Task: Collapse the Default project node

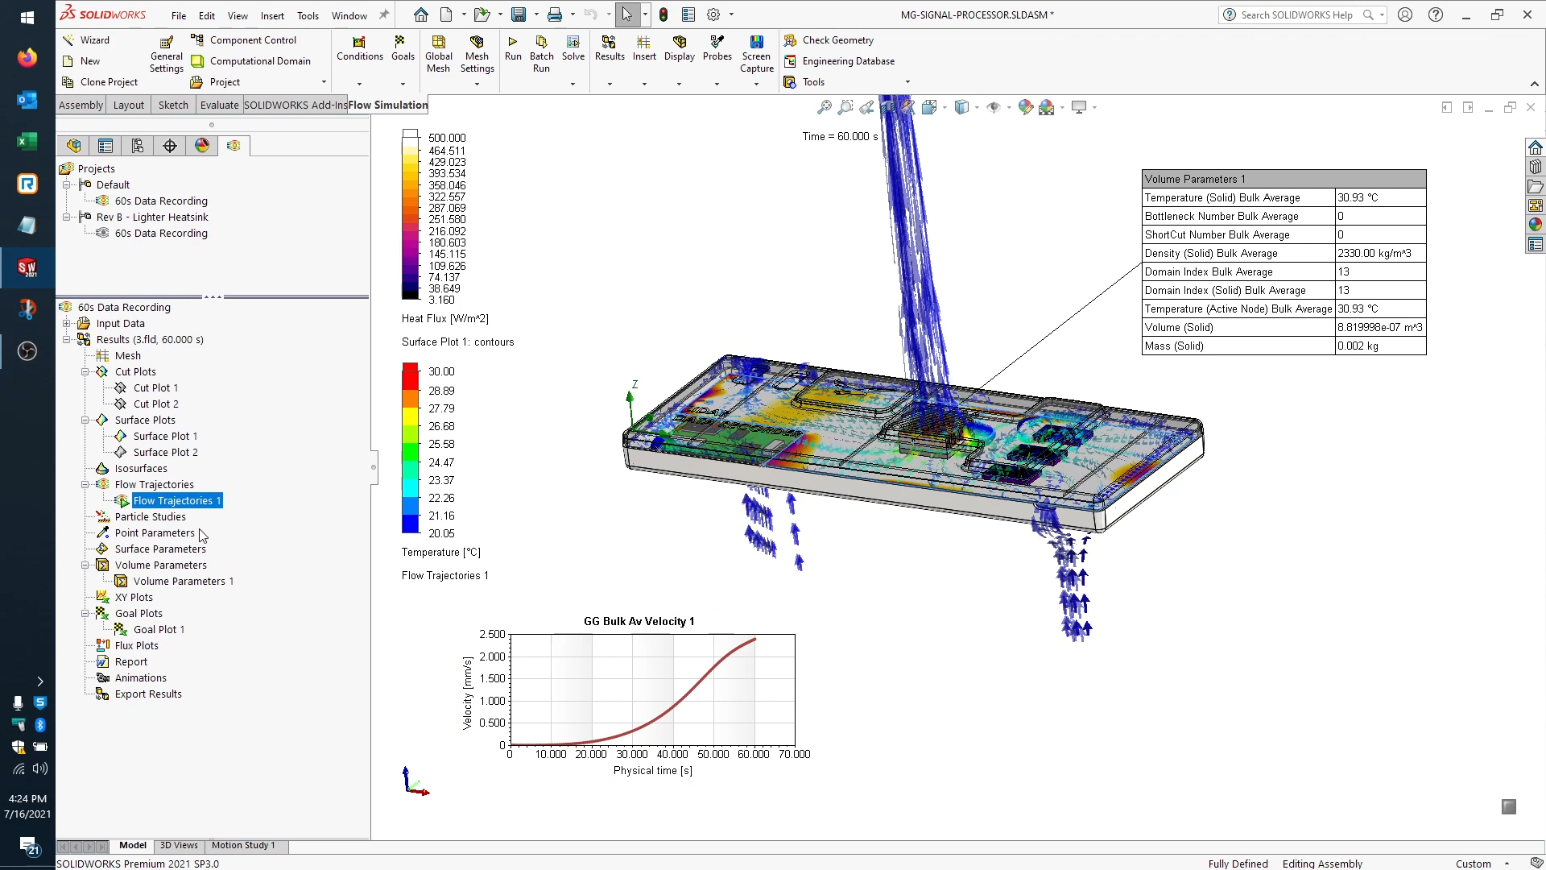Action: pos(67,184)
